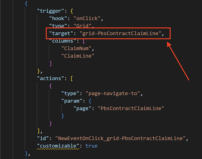The image size is (202, 159).
Task: Click the "target" key inside the red box
Action: click(x=61, y=33)
